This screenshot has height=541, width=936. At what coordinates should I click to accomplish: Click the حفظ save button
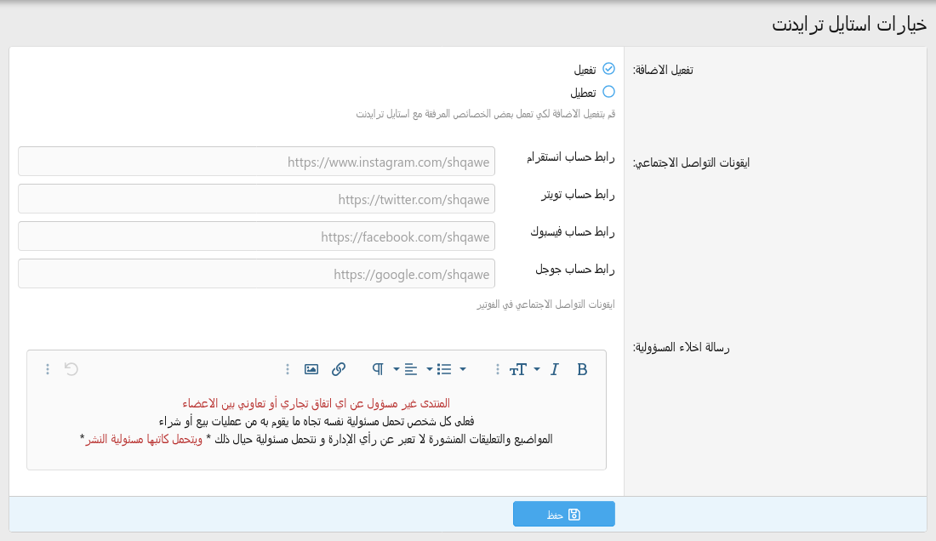point(563,515)
